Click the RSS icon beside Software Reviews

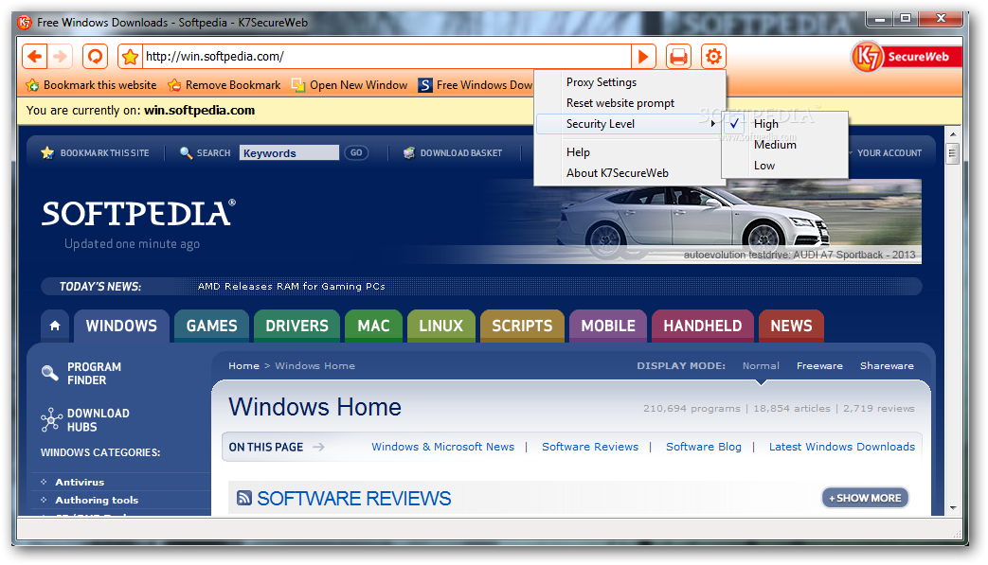click(x=243, y=499)
